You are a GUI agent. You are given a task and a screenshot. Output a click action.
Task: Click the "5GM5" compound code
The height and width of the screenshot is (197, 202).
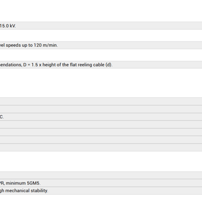click(x=33, y=183)
